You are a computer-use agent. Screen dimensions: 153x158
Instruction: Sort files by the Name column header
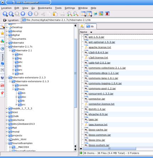(x=84, y=32)
